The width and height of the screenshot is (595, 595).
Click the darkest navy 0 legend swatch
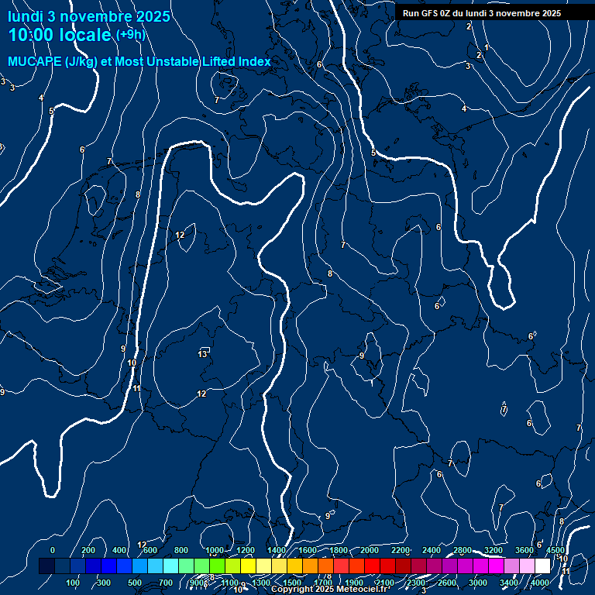tap(46, 566)
